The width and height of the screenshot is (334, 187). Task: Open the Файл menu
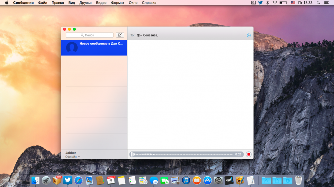[x=42, y=3]
